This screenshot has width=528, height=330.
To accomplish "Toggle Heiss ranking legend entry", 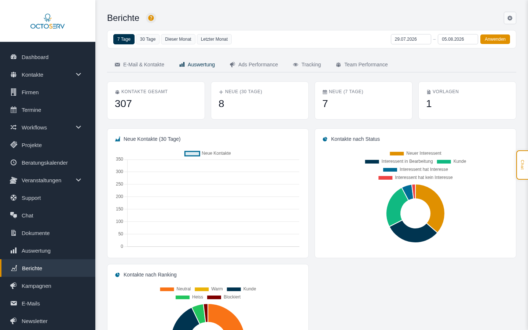I will (x=189, y=297).
